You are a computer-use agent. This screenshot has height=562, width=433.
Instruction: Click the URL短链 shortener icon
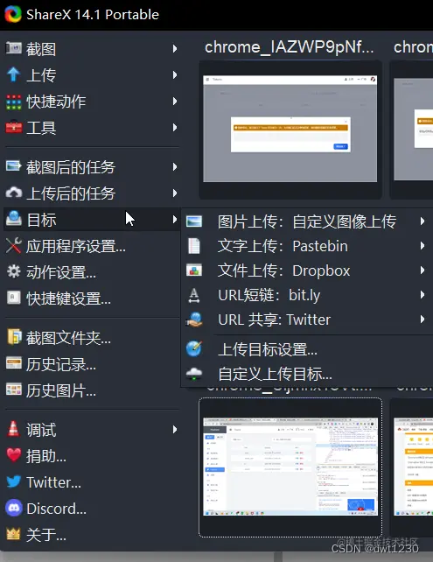tap(194, 295)
